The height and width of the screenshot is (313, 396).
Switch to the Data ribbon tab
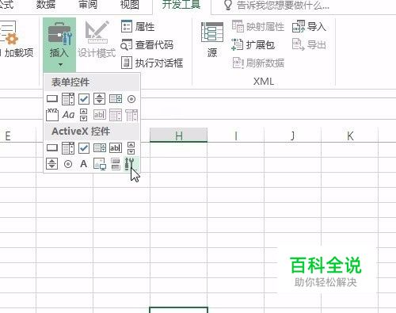tap(46, 4)
